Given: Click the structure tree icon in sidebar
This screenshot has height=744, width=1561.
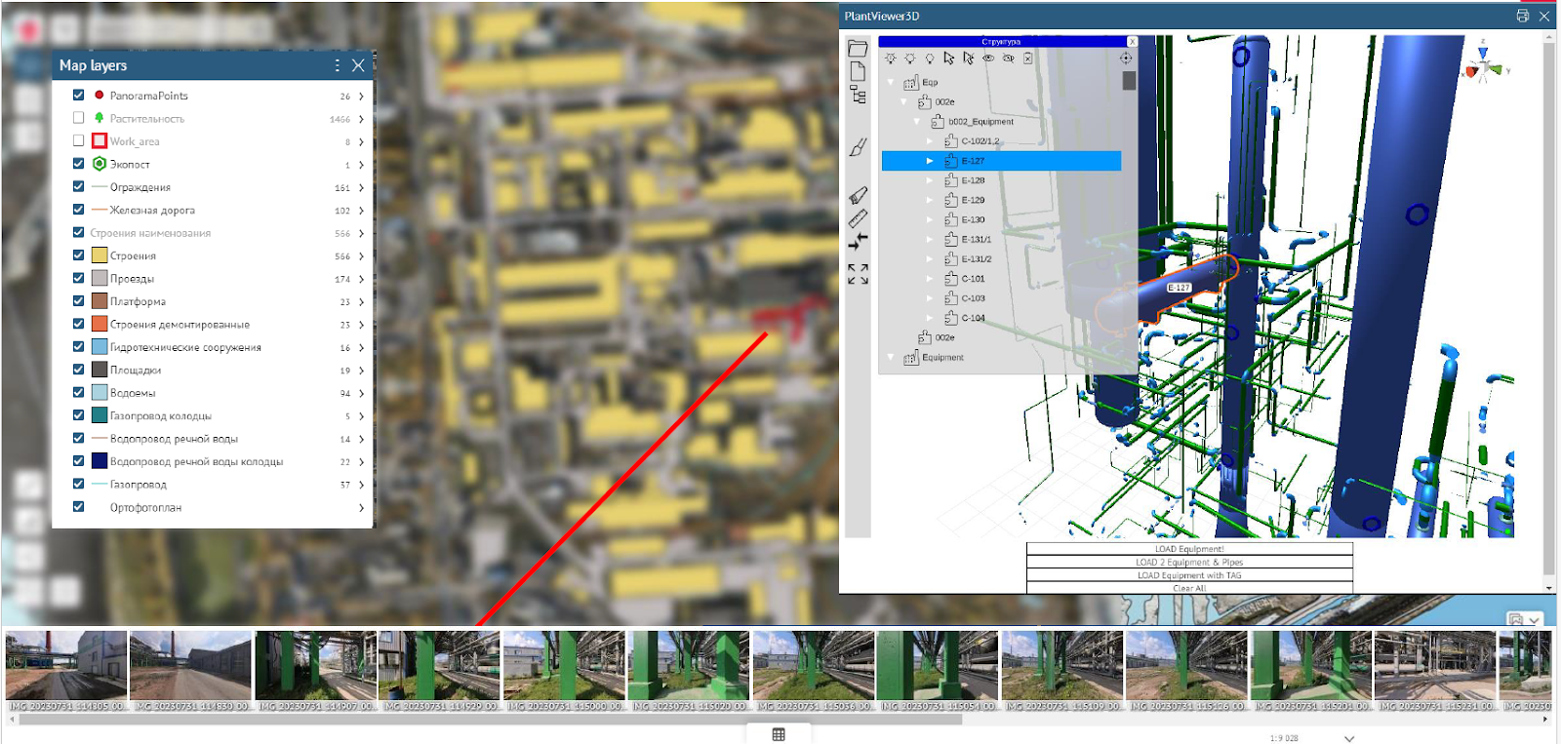Looking at the screenshot, I should (858, 95).
